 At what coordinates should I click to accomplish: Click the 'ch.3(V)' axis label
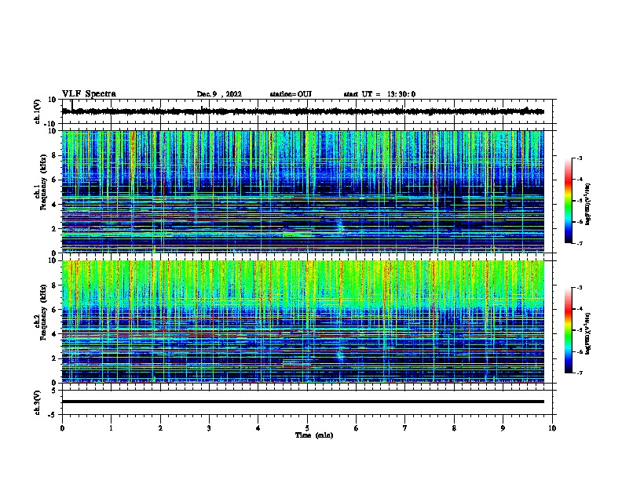coord(38,402)
